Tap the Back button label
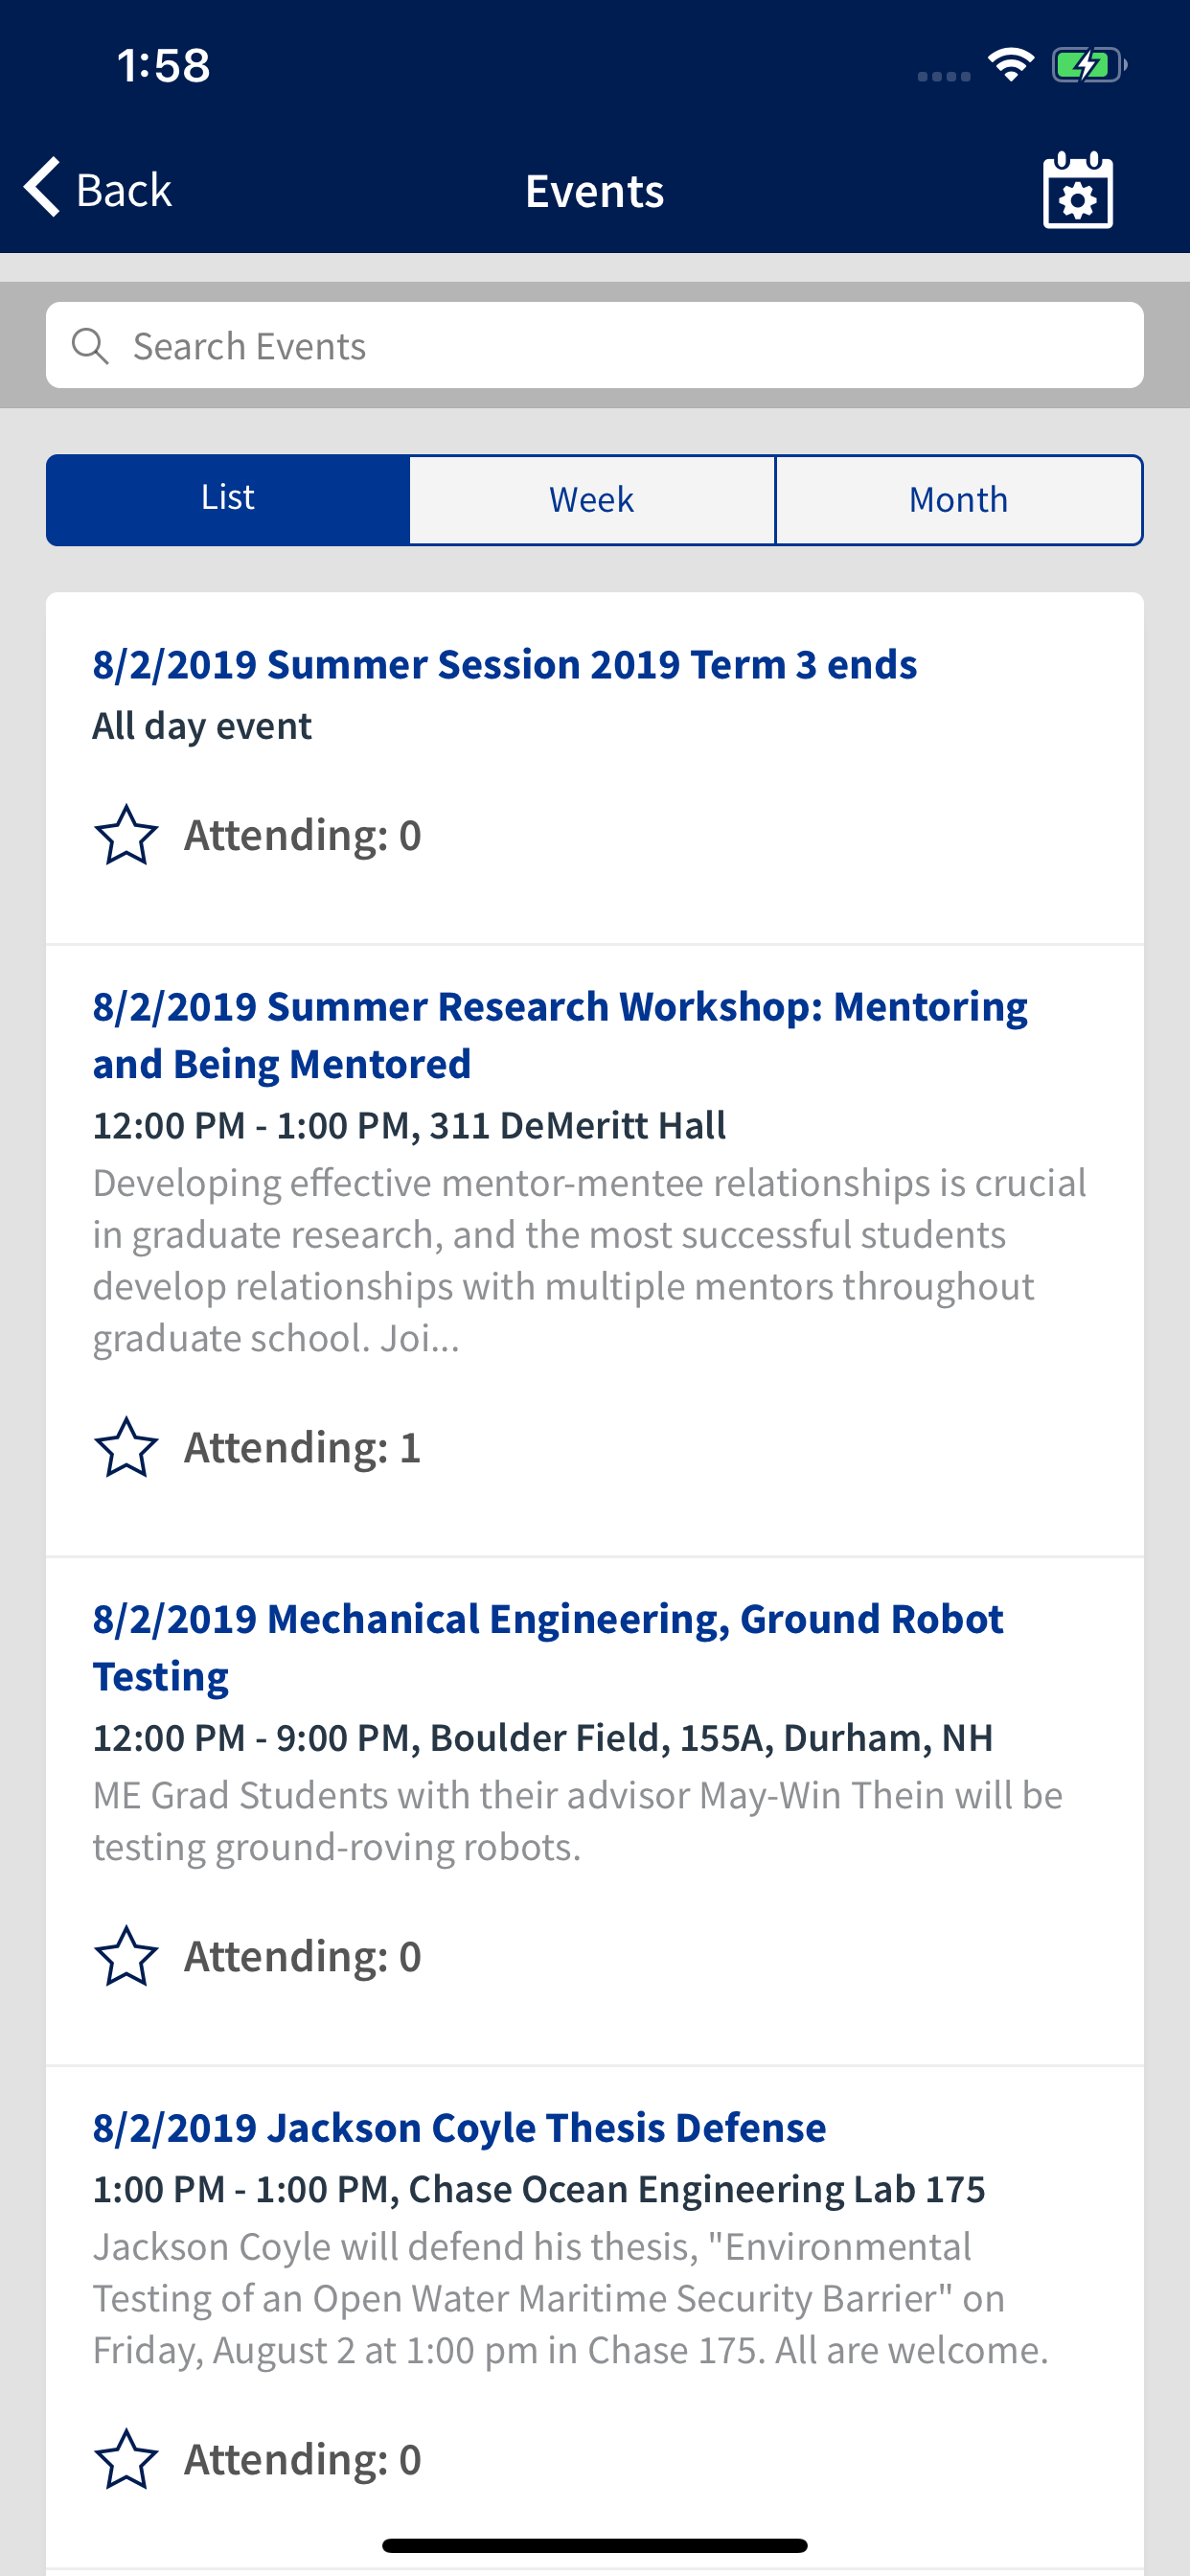 point(124,190)
